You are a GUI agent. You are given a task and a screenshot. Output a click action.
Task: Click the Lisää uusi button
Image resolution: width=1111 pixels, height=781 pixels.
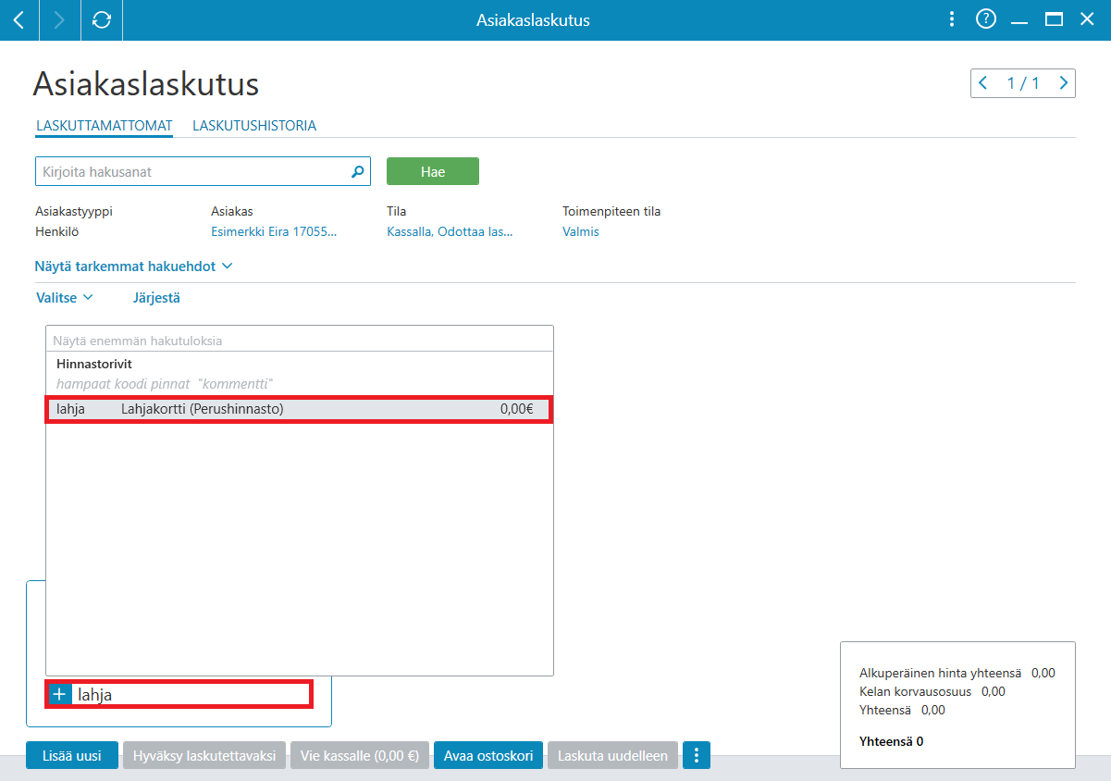pyautogui.click(x=72, y=755)
